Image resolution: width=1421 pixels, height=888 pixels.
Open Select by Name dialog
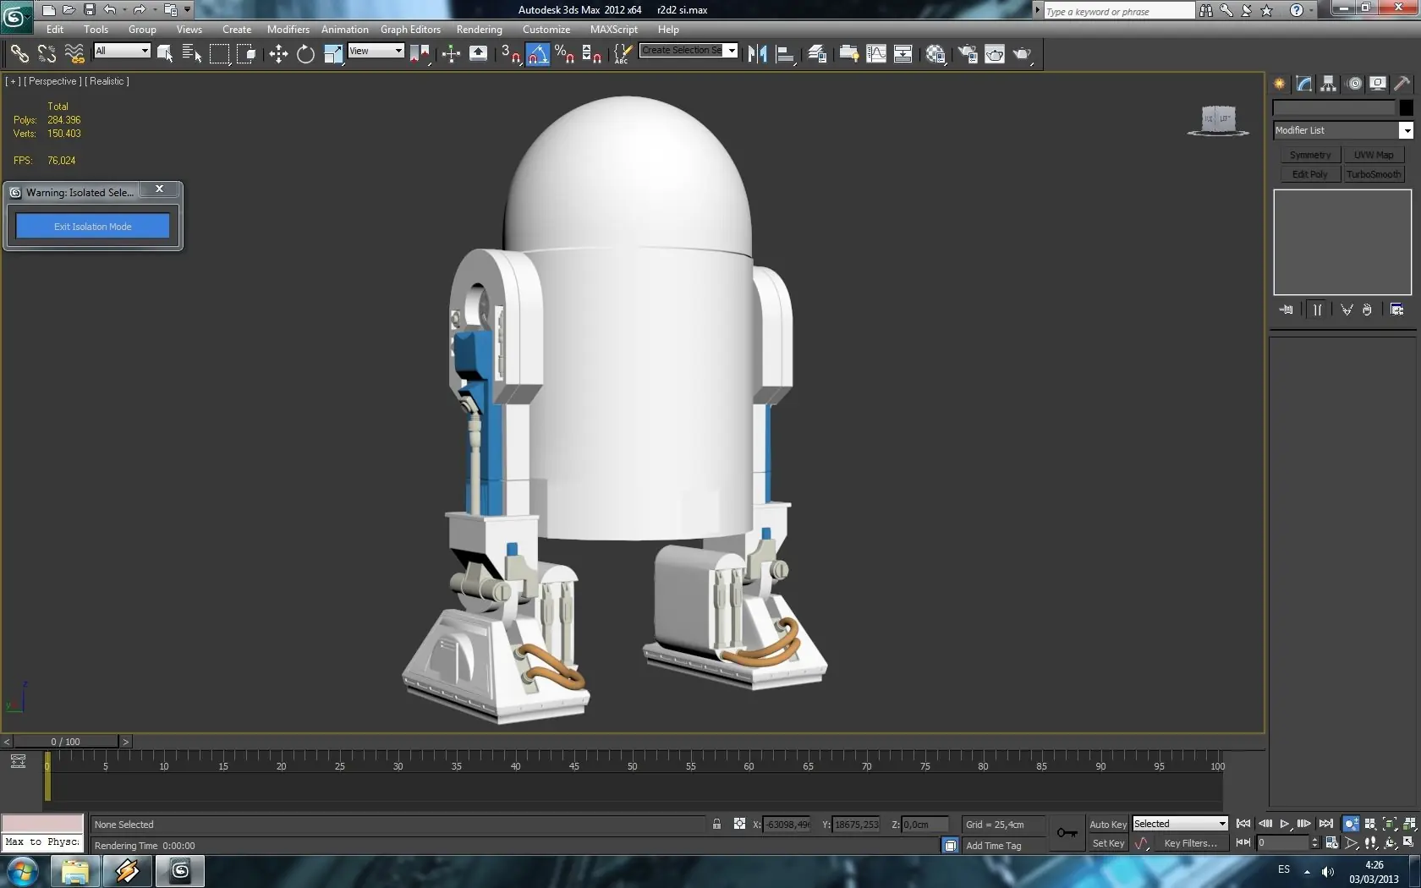coord(192,54)
